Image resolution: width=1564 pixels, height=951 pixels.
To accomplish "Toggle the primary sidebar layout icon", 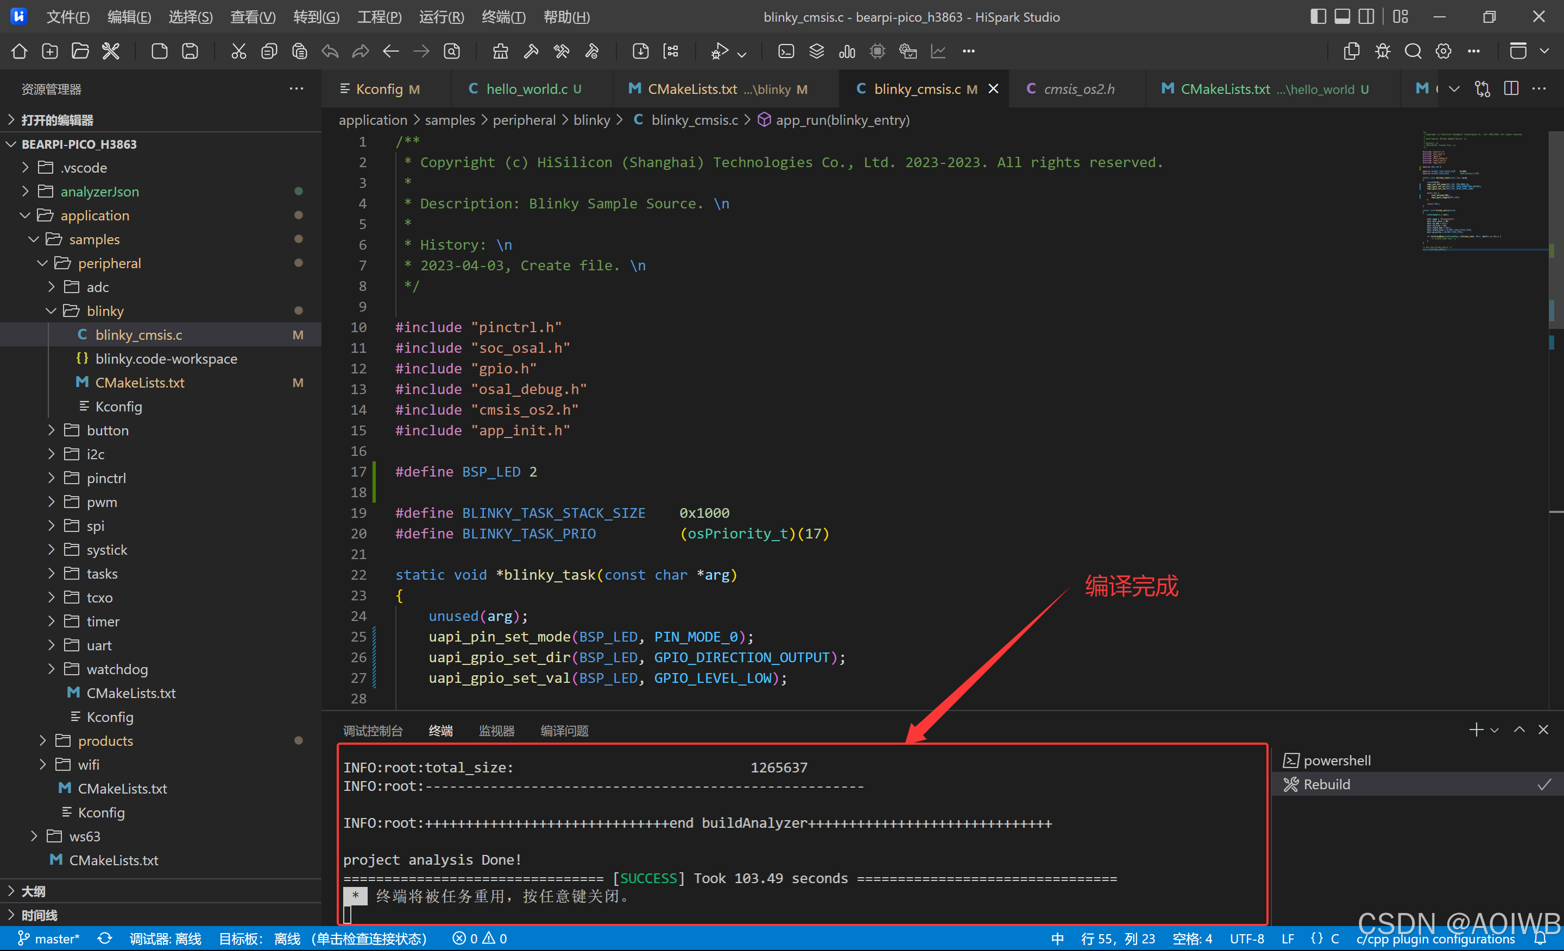I will [1317, 16].
